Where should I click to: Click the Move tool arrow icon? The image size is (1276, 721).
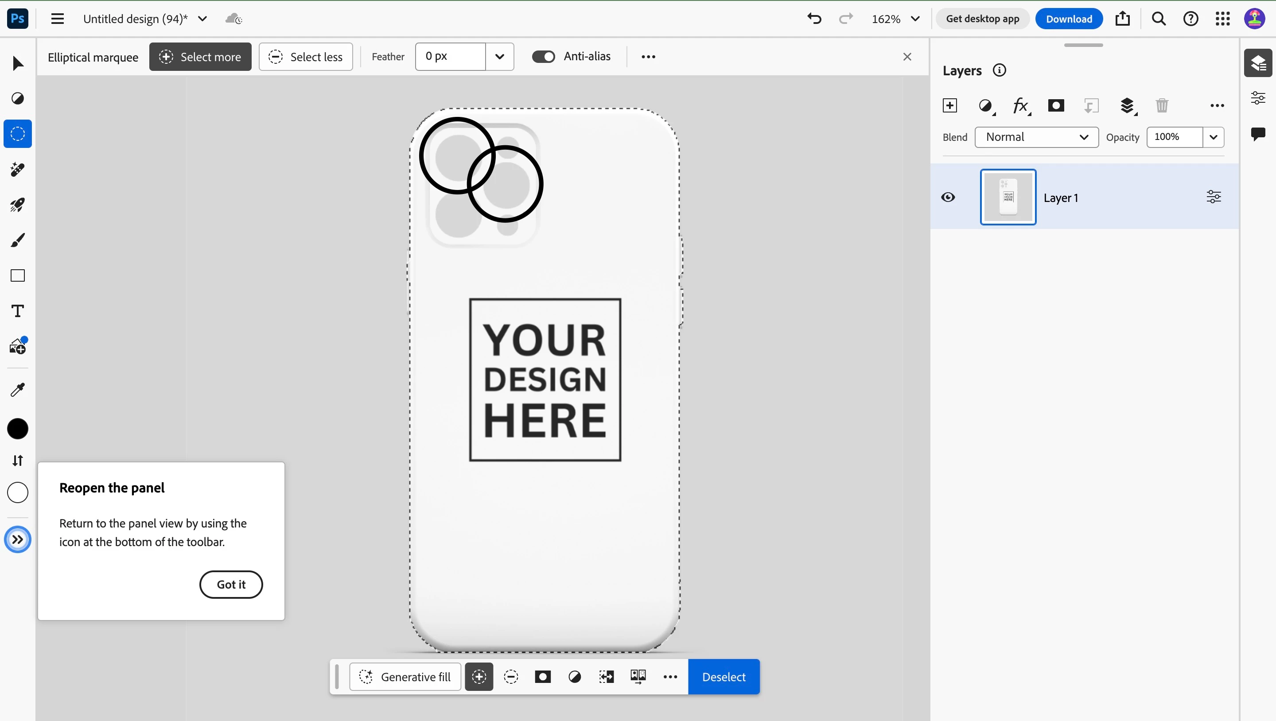pos(17,63)
